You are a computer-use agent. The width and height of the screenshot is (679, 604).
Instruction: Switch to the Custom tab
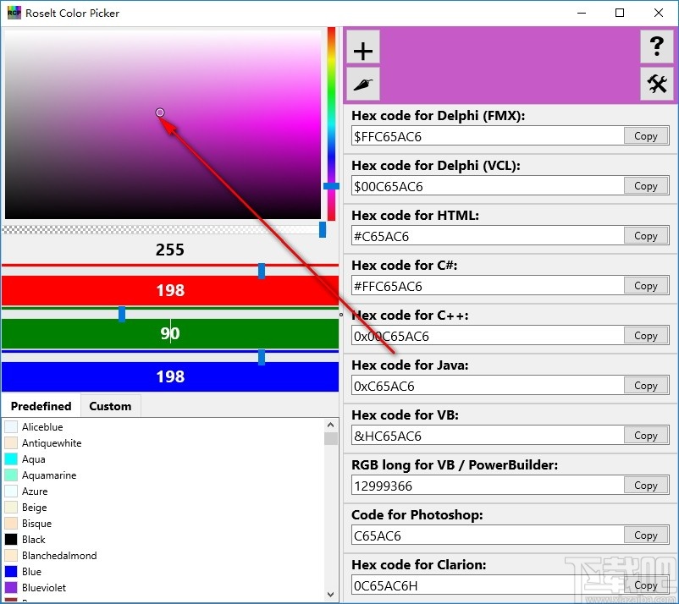110,405
